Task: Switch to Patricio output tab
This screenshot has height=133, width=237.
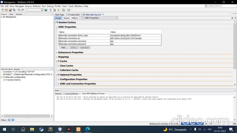Action: pyautogui.click(x=67, y=93)
